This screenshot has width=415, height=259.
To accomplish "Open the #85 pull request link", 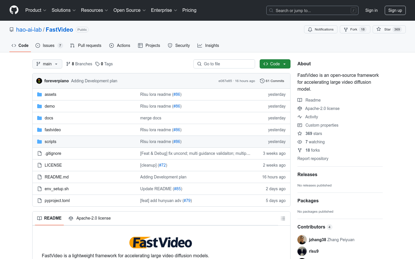I will (x=178, y=189).
